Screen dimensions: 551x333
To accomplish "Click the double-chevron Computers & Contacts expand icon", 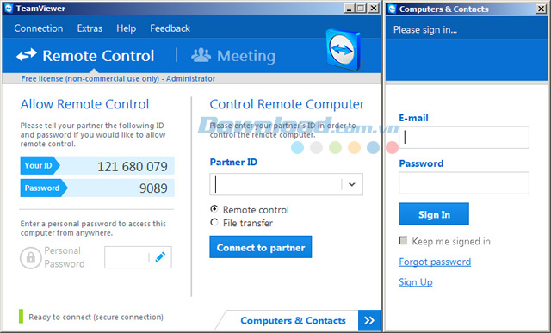I will pos(369,320).
